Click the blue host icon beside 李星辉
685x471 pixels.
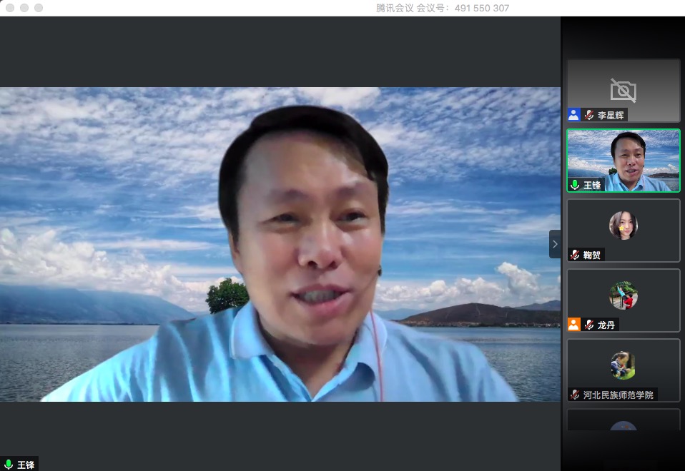click(573, 115)
